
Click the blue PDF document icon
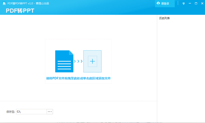64,61
